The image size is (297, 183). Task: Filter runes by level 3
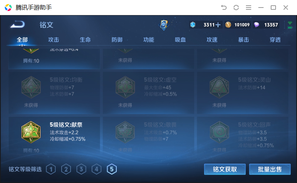(x=81, y=169)
